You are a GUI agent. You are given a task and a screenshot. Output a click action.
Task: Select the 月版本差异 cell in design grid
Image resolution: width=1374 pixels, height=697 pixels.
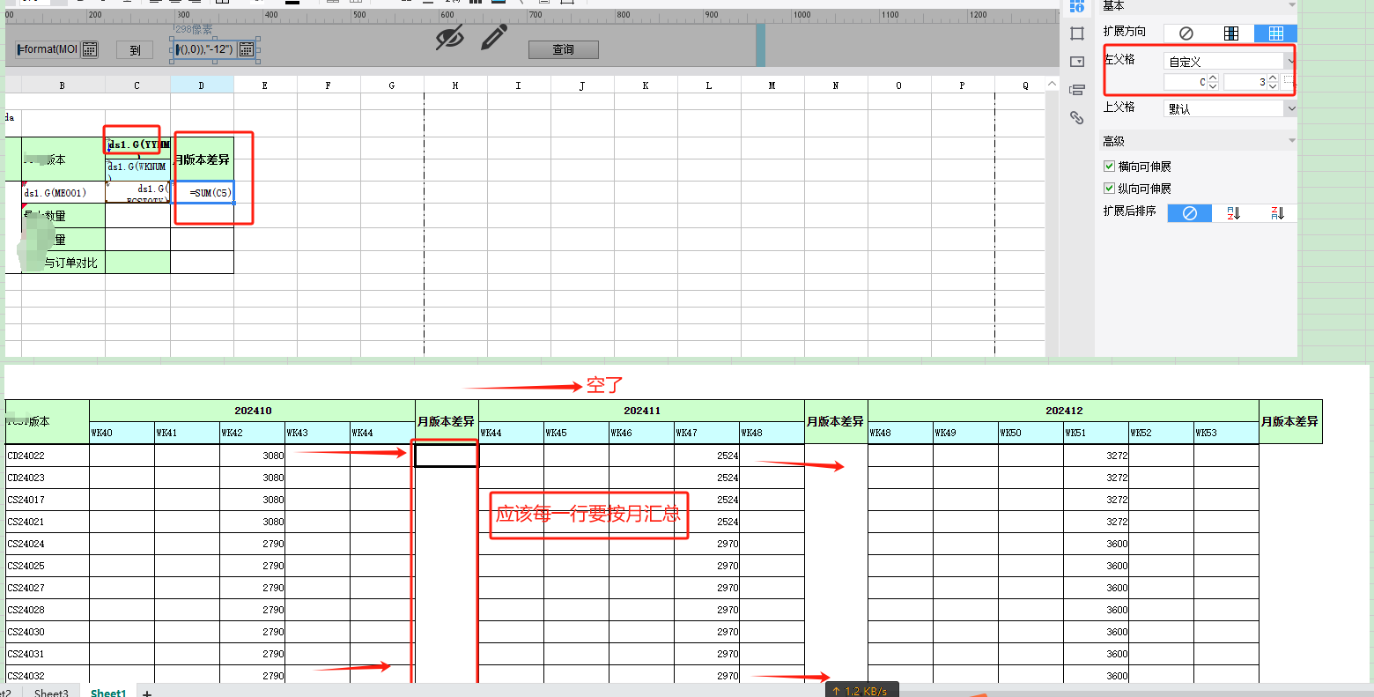203,159
